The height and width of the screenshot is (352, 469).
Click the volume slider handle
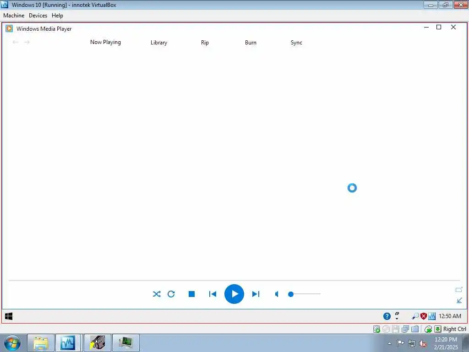291,294
